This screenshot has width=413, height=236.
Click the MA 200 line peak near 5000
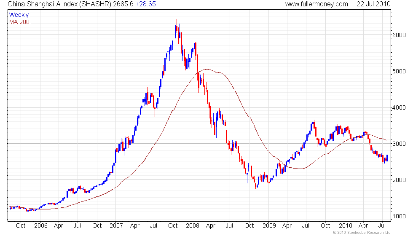207,70
